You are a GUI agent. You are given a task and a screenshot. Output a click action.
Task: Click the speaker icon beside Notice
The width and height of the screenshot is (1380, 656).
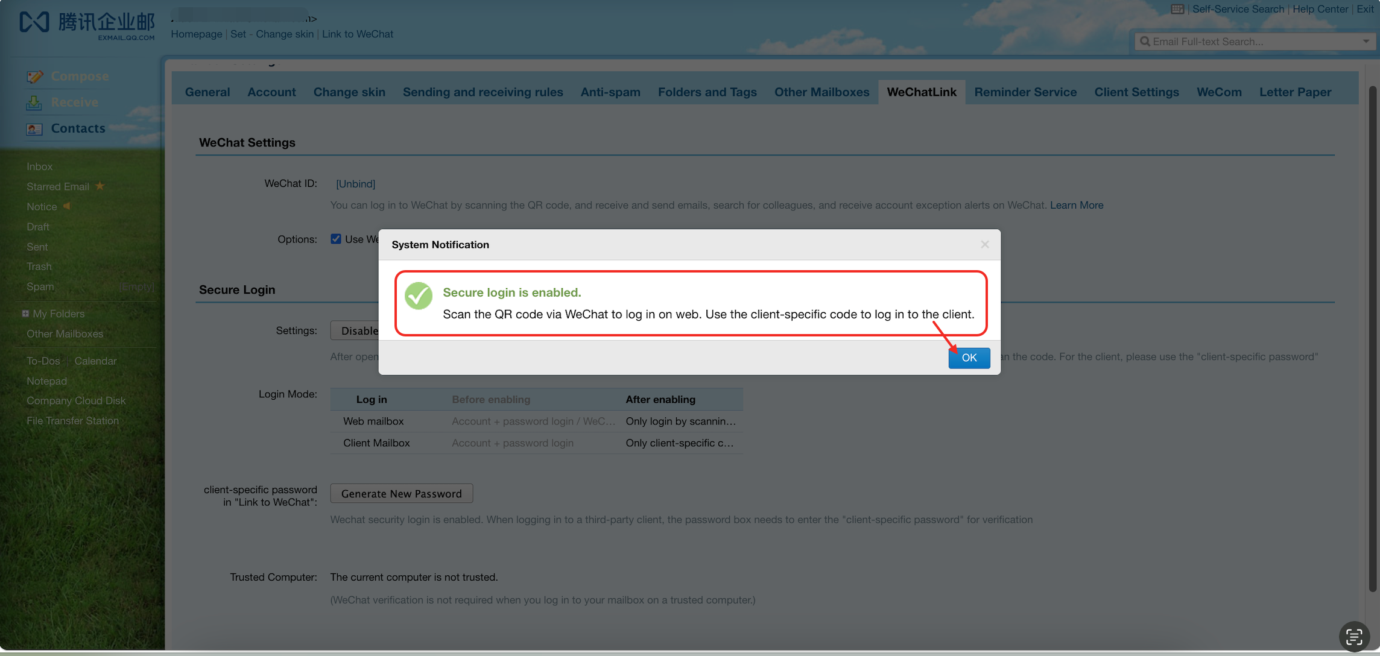(67, 206)
